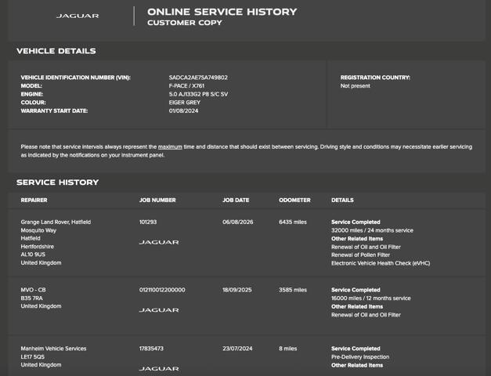The height and width of the screenshot is (376, 491).
Task: Click the Vehicle Details section heading
Action: pyautogui.click(x=56, y=51)
